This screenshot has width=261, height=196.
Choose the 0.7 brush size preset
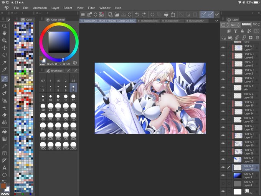(43, 78)
